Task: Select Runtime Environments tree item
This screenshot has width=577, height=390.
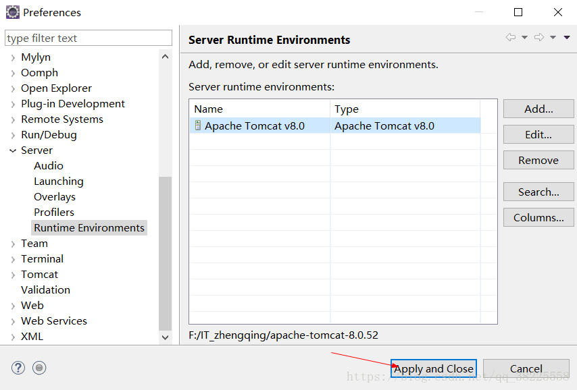Action: [x=89, y=228]
